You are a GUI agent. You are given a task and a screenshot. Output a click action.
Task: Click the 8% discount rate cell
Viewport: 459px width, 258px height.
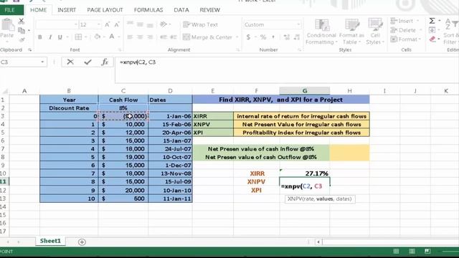tap(123, 108)
